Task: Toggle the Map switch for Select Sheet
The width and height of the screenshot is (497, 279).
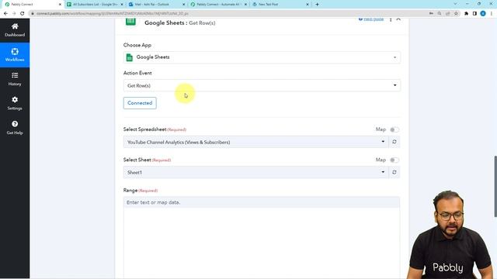Action: pyautogui.click(x=394, y=160)
